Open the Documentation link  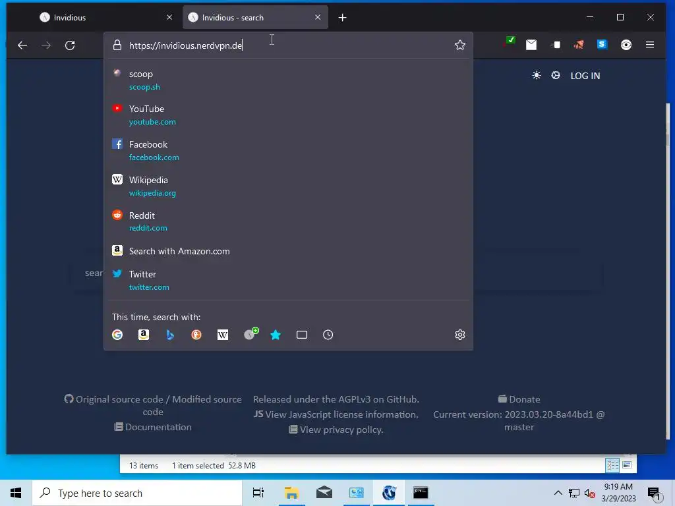coord(153,427)
